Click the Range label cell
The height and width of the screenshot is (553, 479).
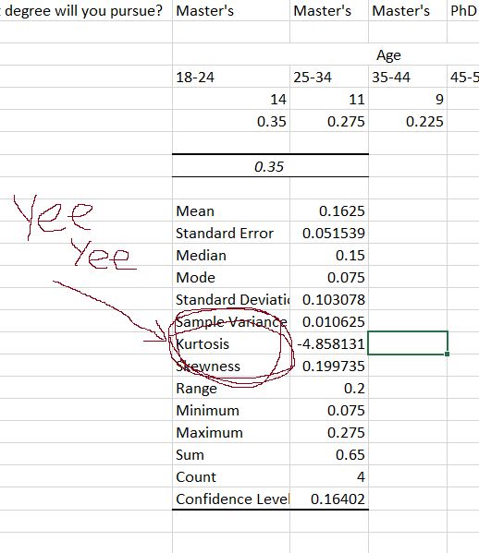click(231, 388)
